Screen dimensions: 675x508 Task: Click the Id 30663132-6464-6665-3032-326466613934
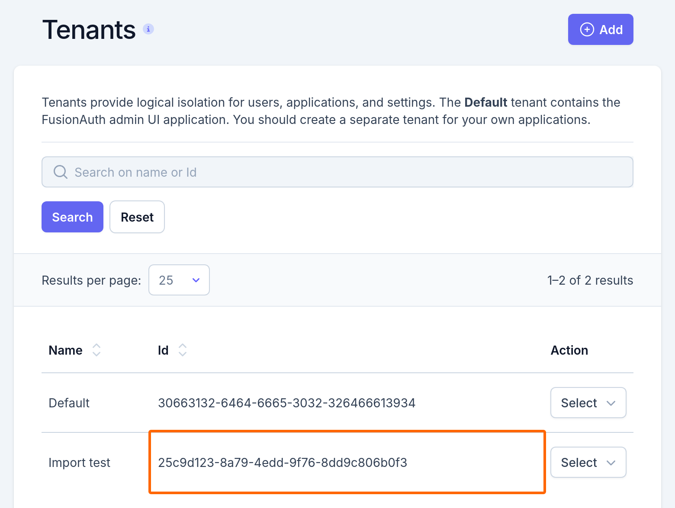tap(286, 403)
